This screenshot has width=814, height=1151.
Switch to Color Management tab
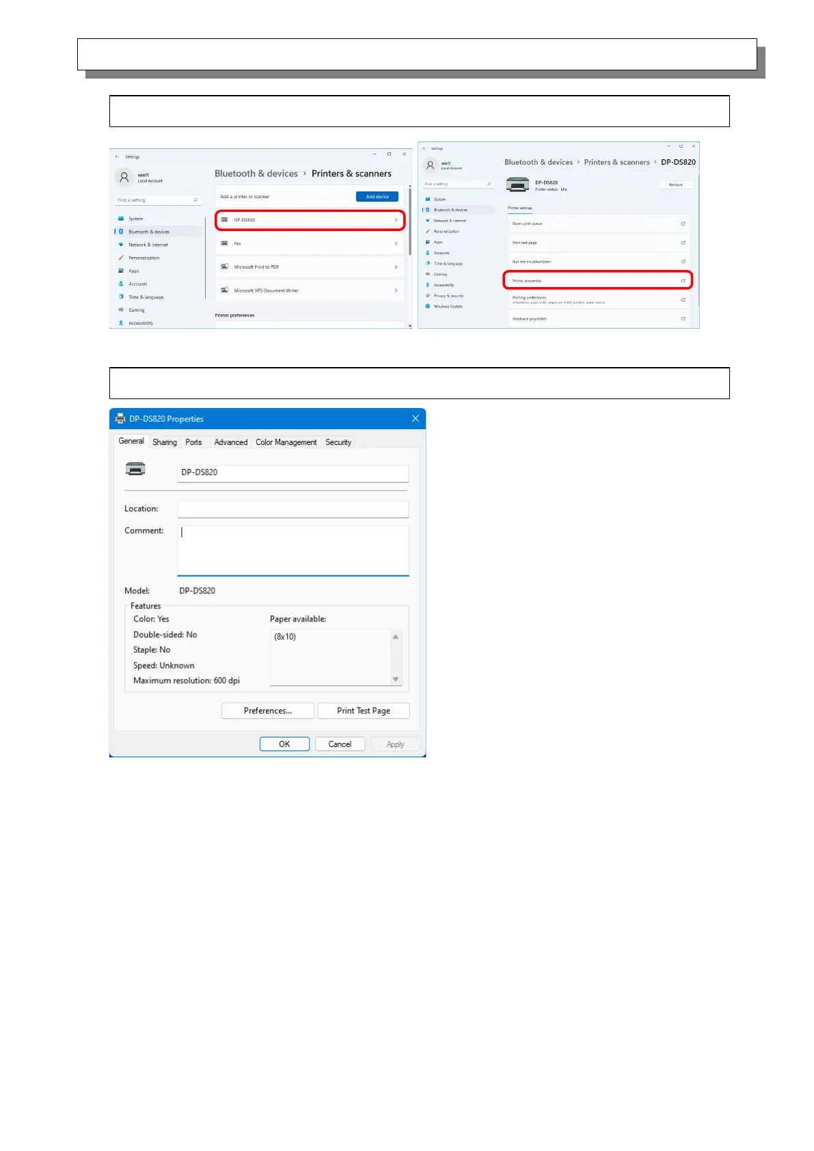click(x=286, y=442)
